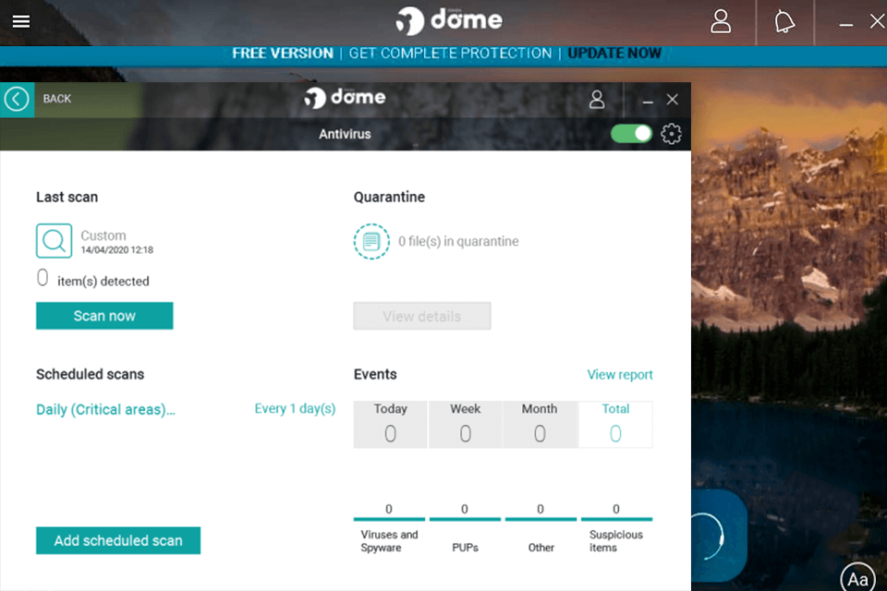
Task: Click the Last scan heading
Action: click(x=67, y=197)
